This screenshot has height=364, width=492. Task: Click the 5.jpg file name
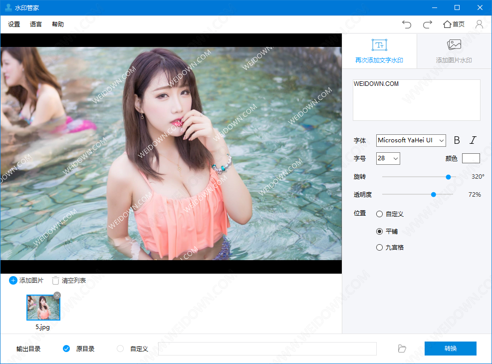point(43,327)
